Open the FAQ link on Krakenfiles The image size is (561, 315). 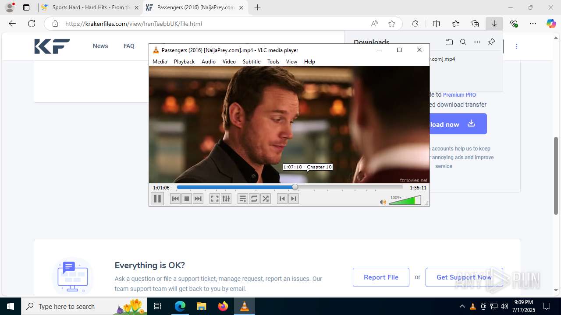(129, 46)
